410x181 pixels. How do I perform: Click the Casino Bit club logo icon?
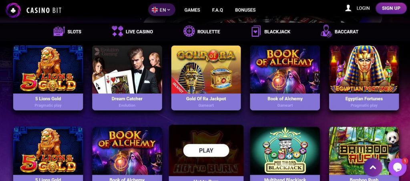point(13,10)
